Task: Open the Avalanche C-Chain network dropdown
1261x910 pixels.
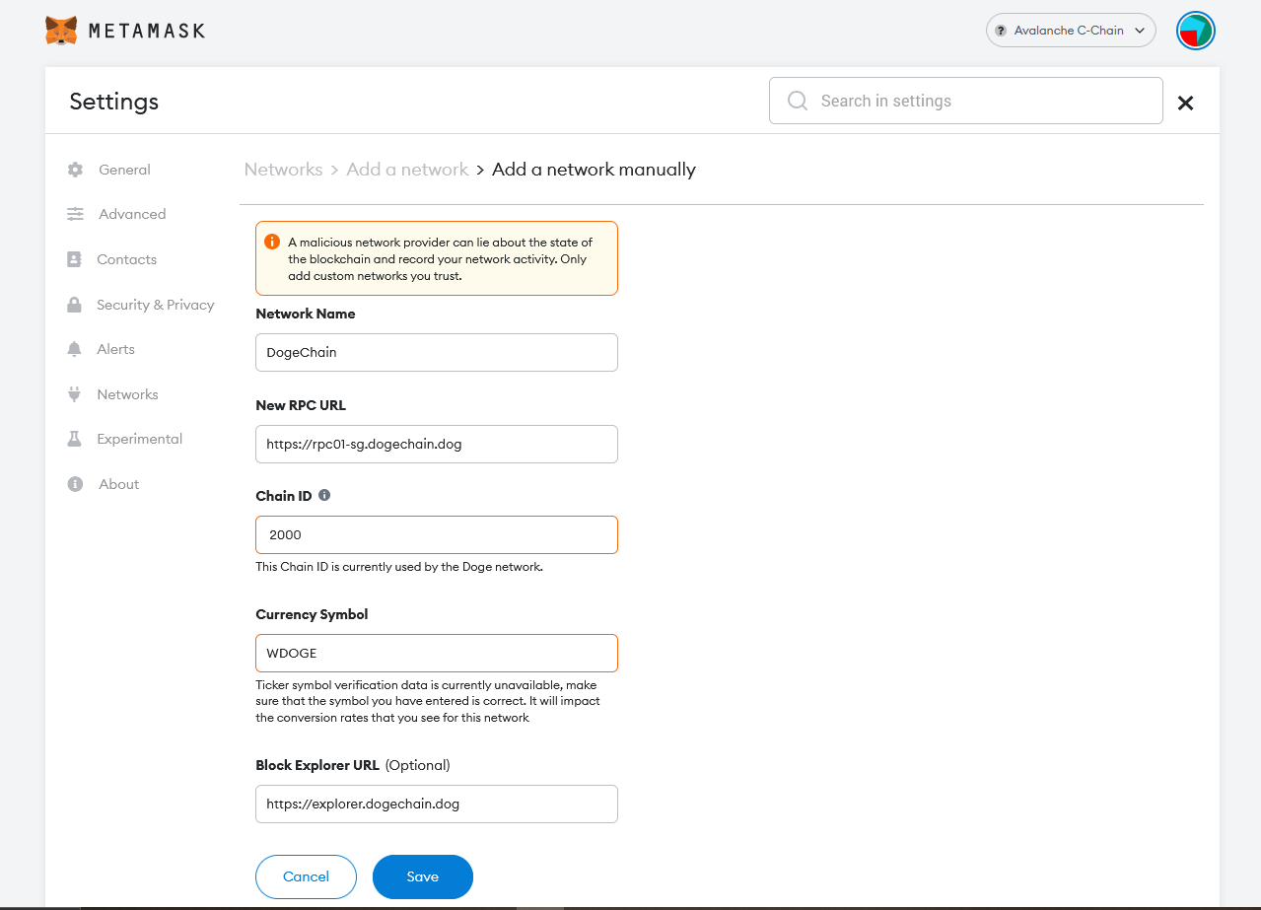Action: click(1071, 31)
